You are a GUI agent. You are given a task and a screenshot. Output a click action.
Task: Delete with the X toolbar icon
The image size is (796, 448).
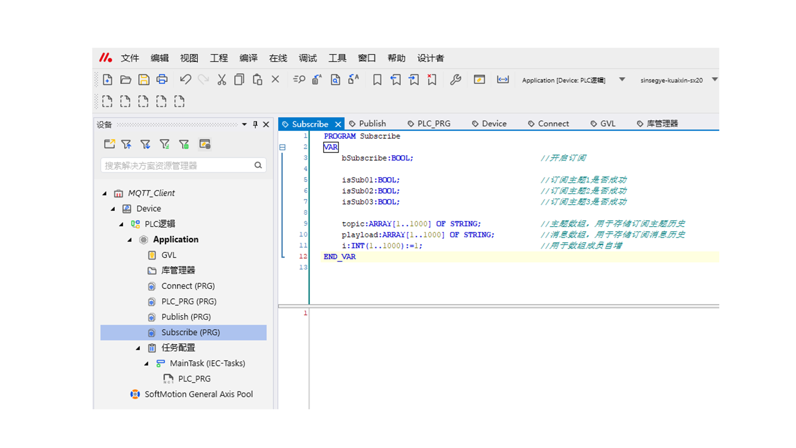pyautogui.click(x=275, y=79)
